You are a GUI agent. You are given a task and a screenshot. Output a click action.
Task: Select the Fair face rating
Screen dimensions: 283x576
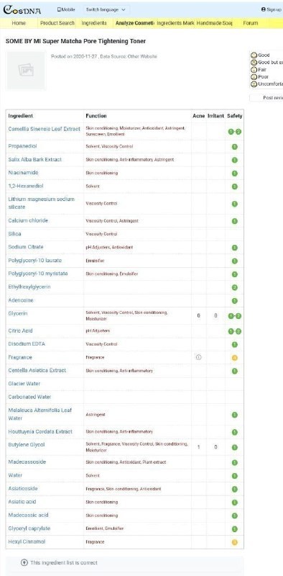(x=254, y=69)
